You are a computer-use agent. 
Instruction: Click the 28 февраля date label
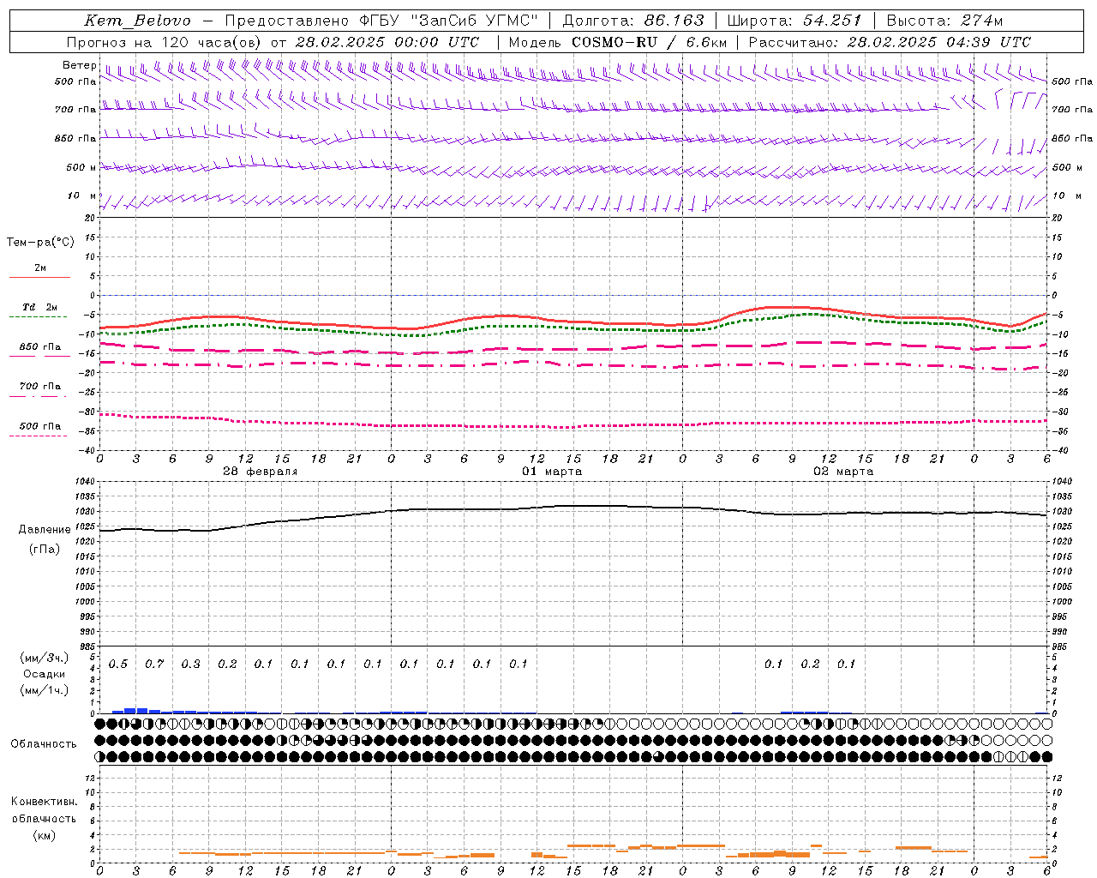click(261, 472)
